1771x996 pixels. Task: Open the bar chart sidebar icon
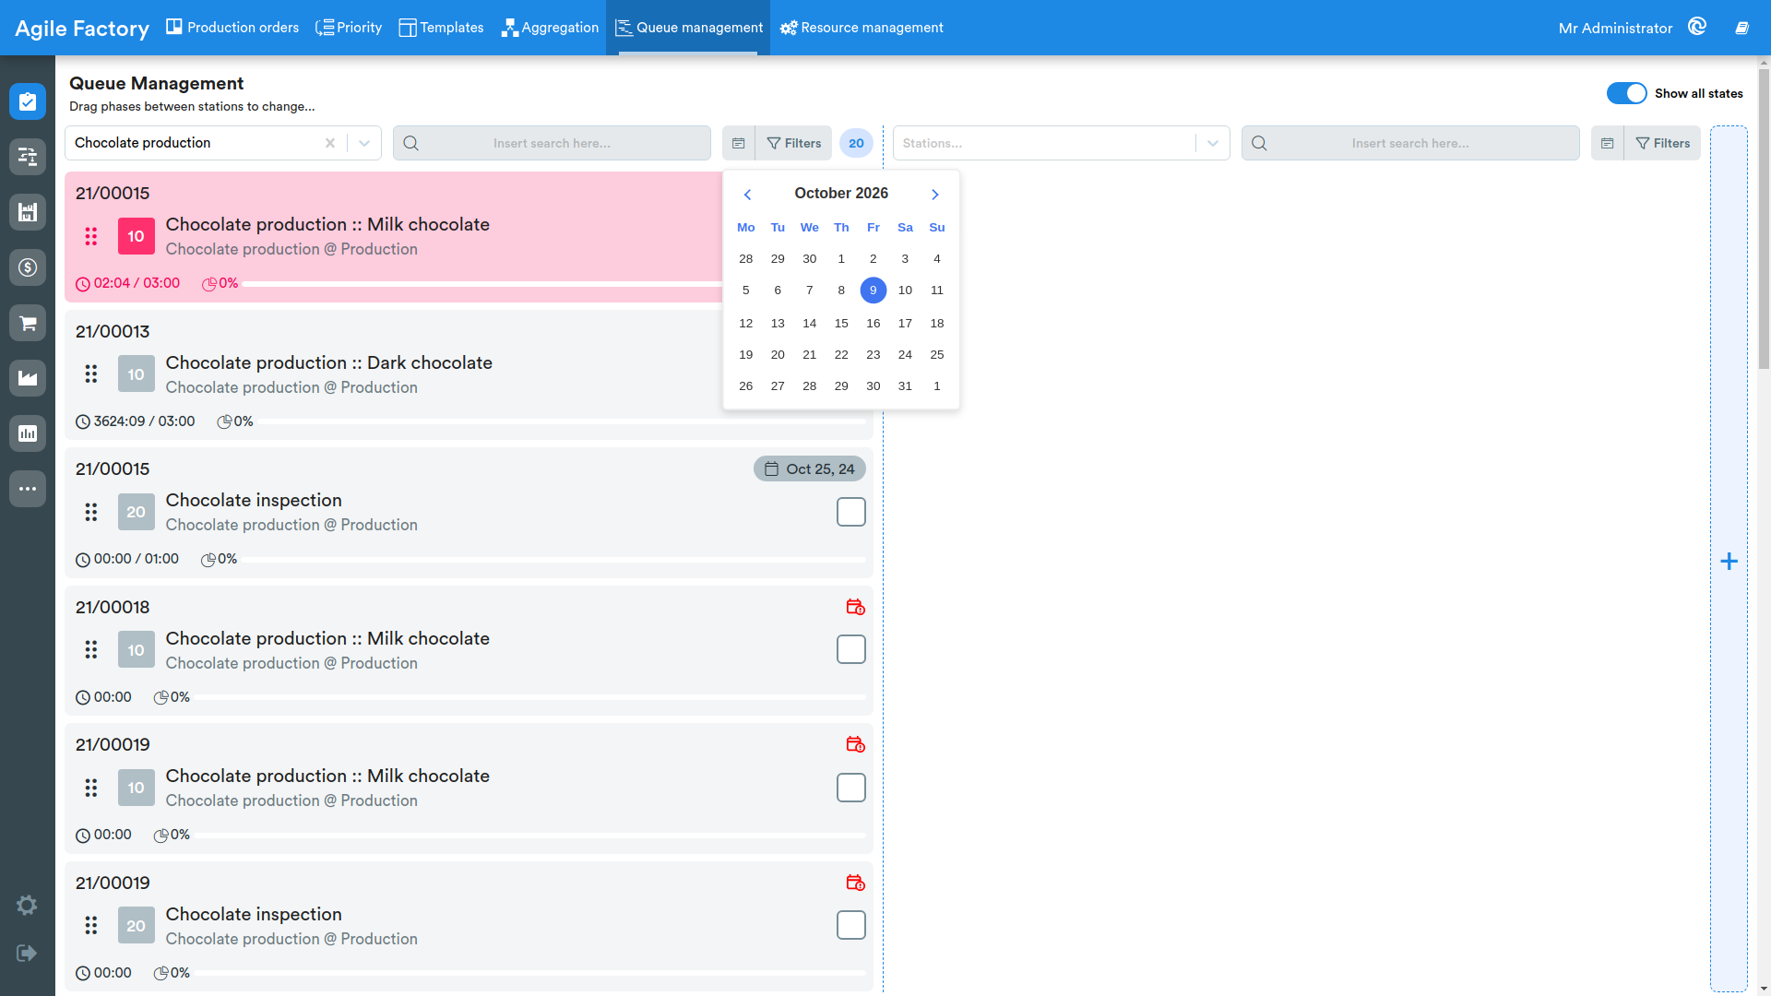click(28, 433)
